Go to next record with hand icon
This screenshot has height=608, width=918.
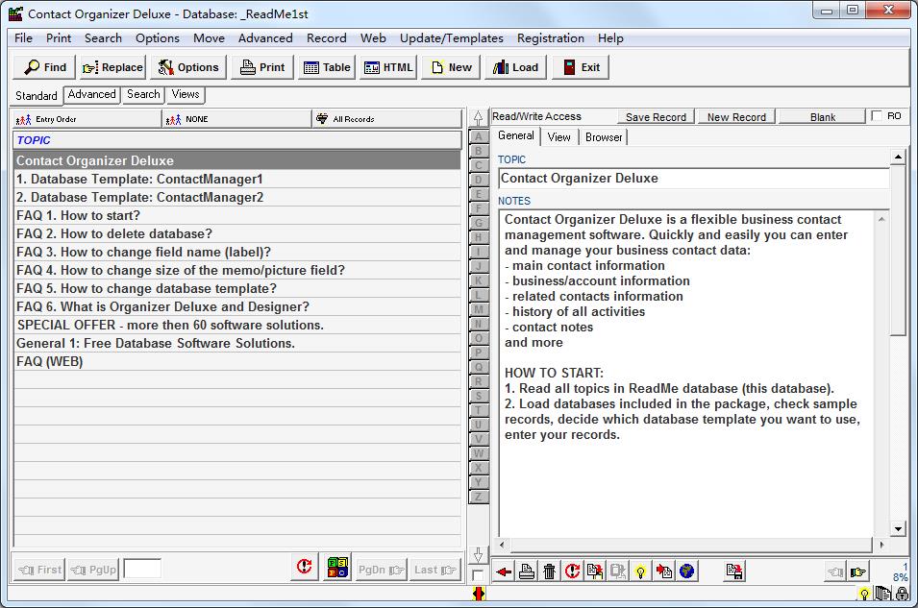(857, 572)
